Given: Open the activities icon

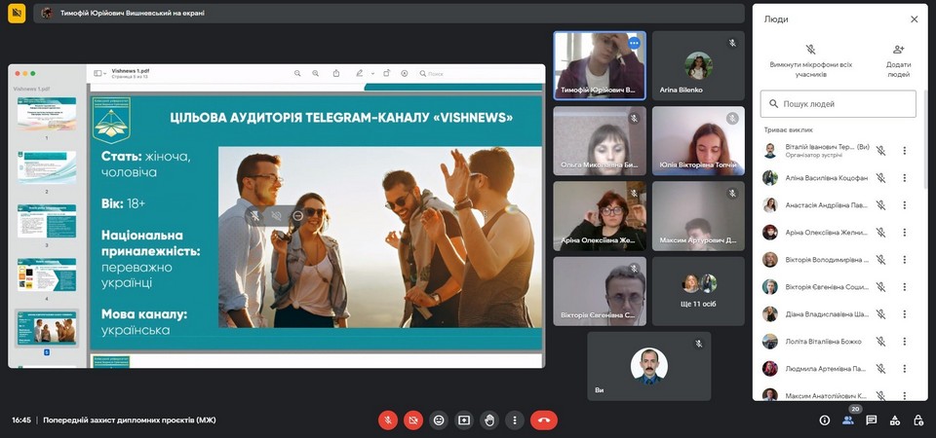Looking at the screenshot, I should [x=895, y=420].
